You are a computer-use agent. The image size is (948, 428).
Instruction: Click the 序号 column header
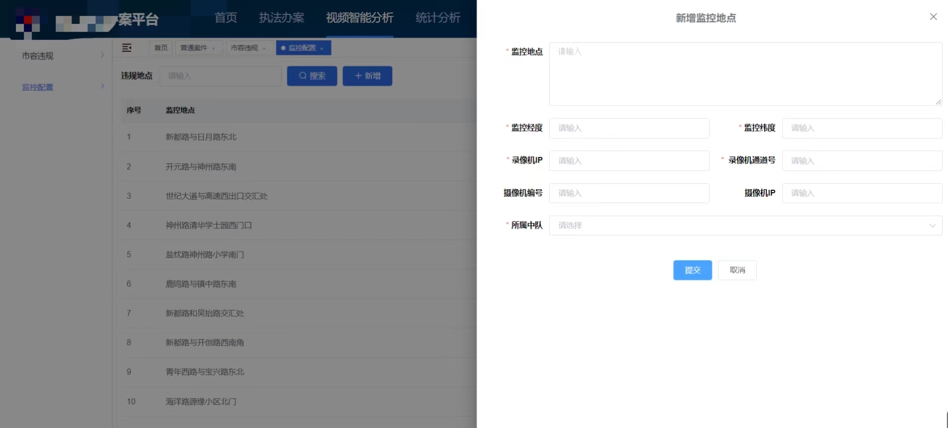tap(134, 110)
